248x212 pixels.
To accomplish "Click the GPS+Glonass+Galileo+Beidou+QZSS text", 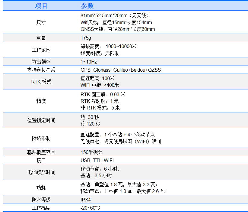I will [121, 70].
